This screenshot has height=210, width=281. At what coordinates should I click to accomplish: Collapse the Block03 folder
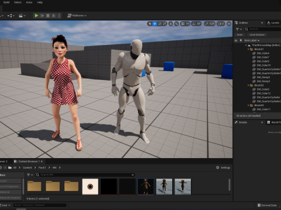(x=248, y=105)
